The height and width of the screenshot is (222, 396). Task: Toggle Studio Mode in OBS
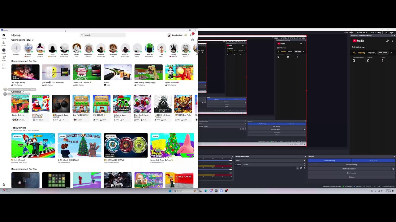point(351,173)
